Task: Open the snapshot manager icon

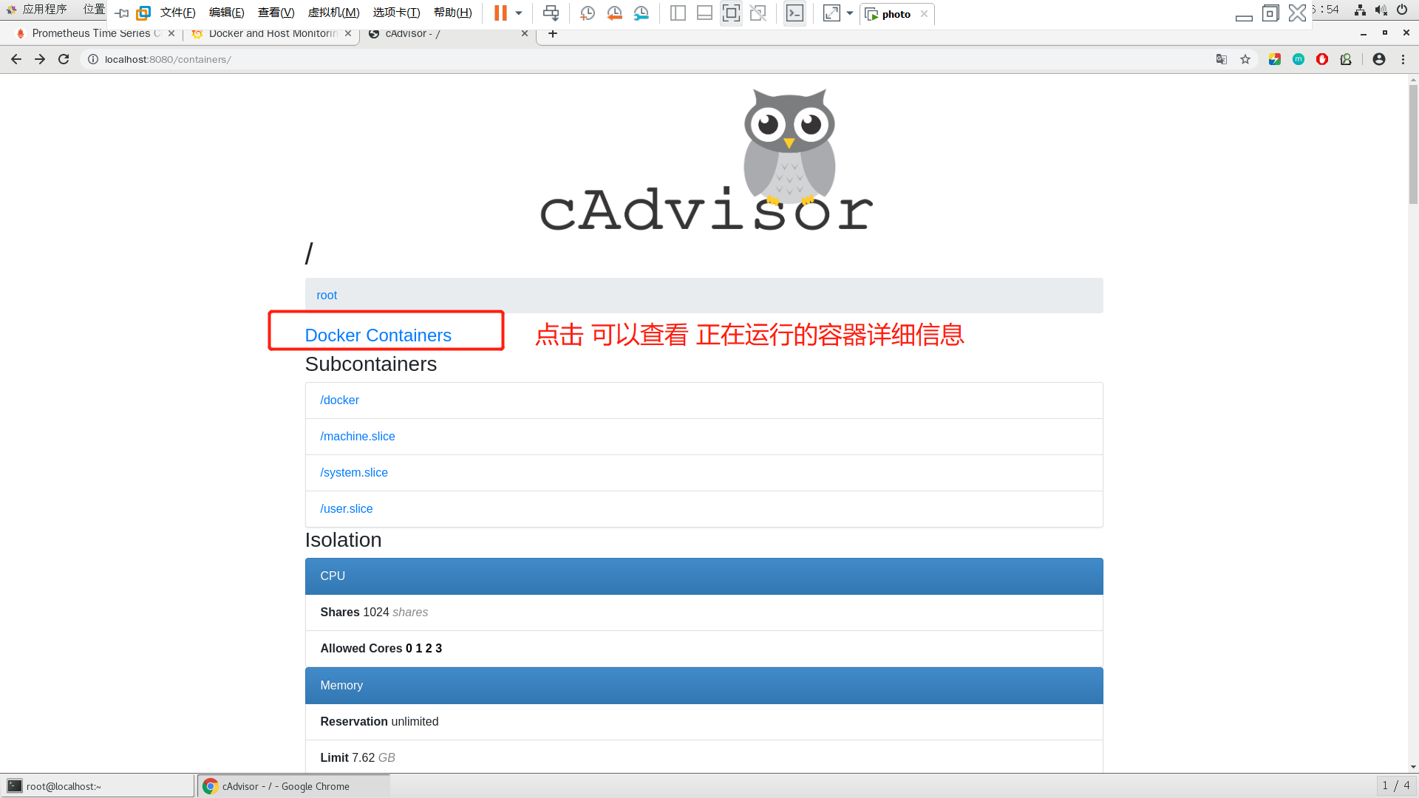Action: (642, 13)
